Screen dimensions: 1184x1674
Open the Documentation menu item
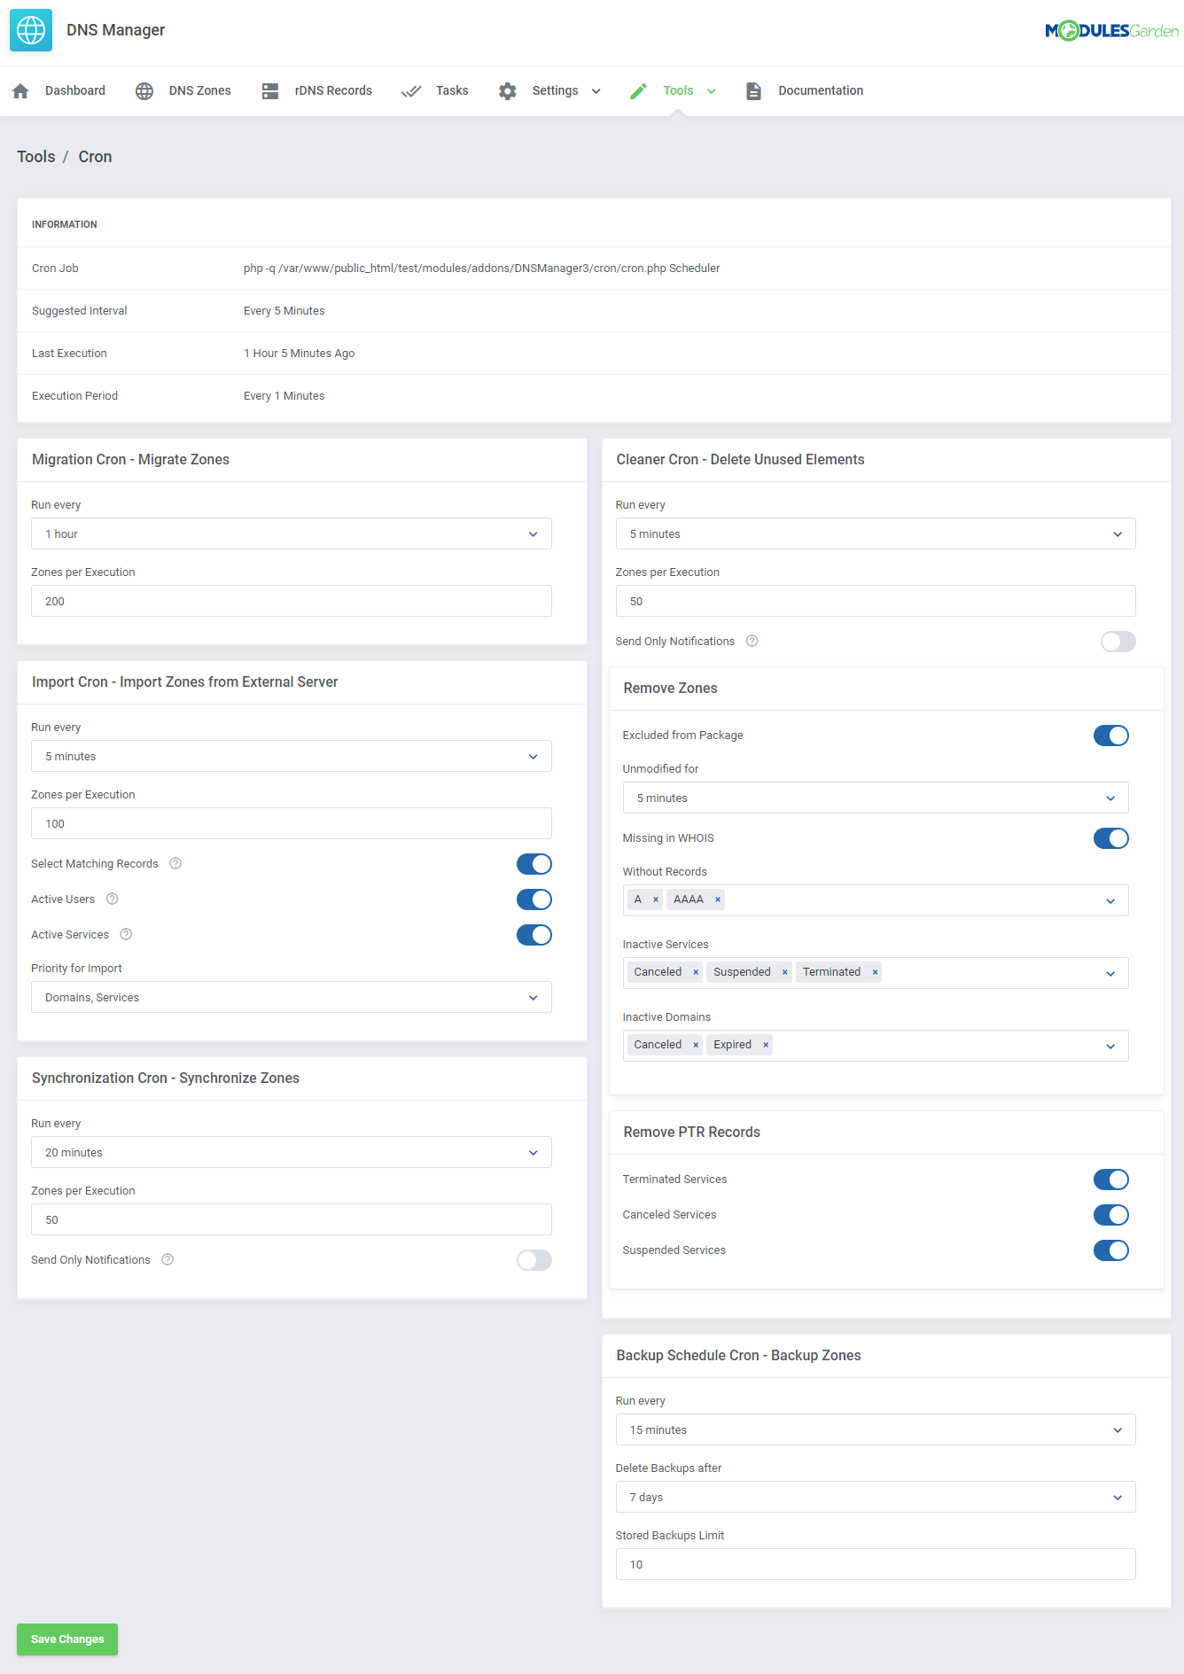pyautogui.click(x=821, y=90)
